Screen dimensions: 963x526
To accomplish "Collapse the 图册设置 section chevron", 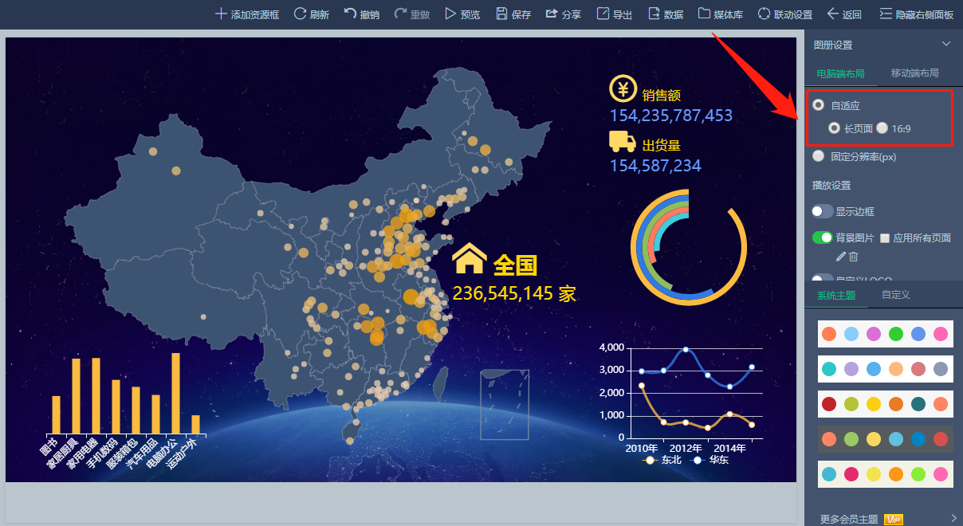I will [x=946, y=45].
